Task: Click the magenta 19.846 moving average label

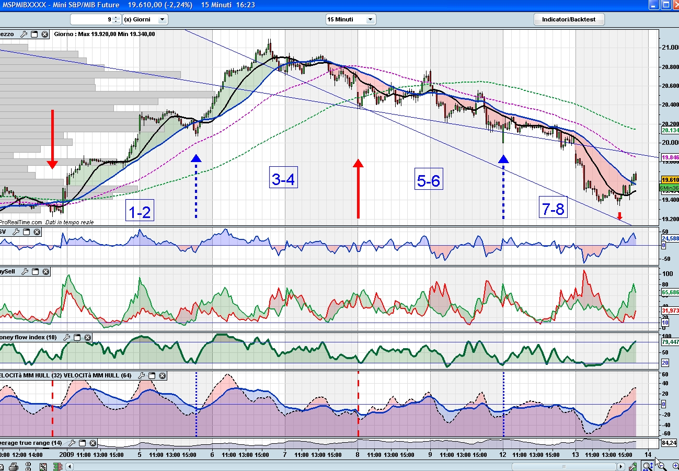Action: (x=670, y=157)
